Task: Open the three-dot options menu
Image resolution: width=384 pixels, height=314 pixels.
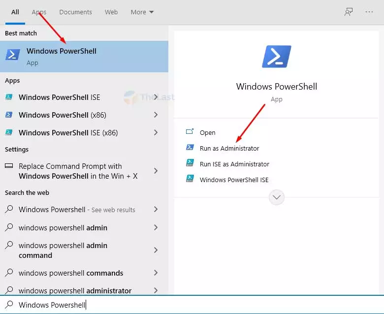Action: click(369, 12)
